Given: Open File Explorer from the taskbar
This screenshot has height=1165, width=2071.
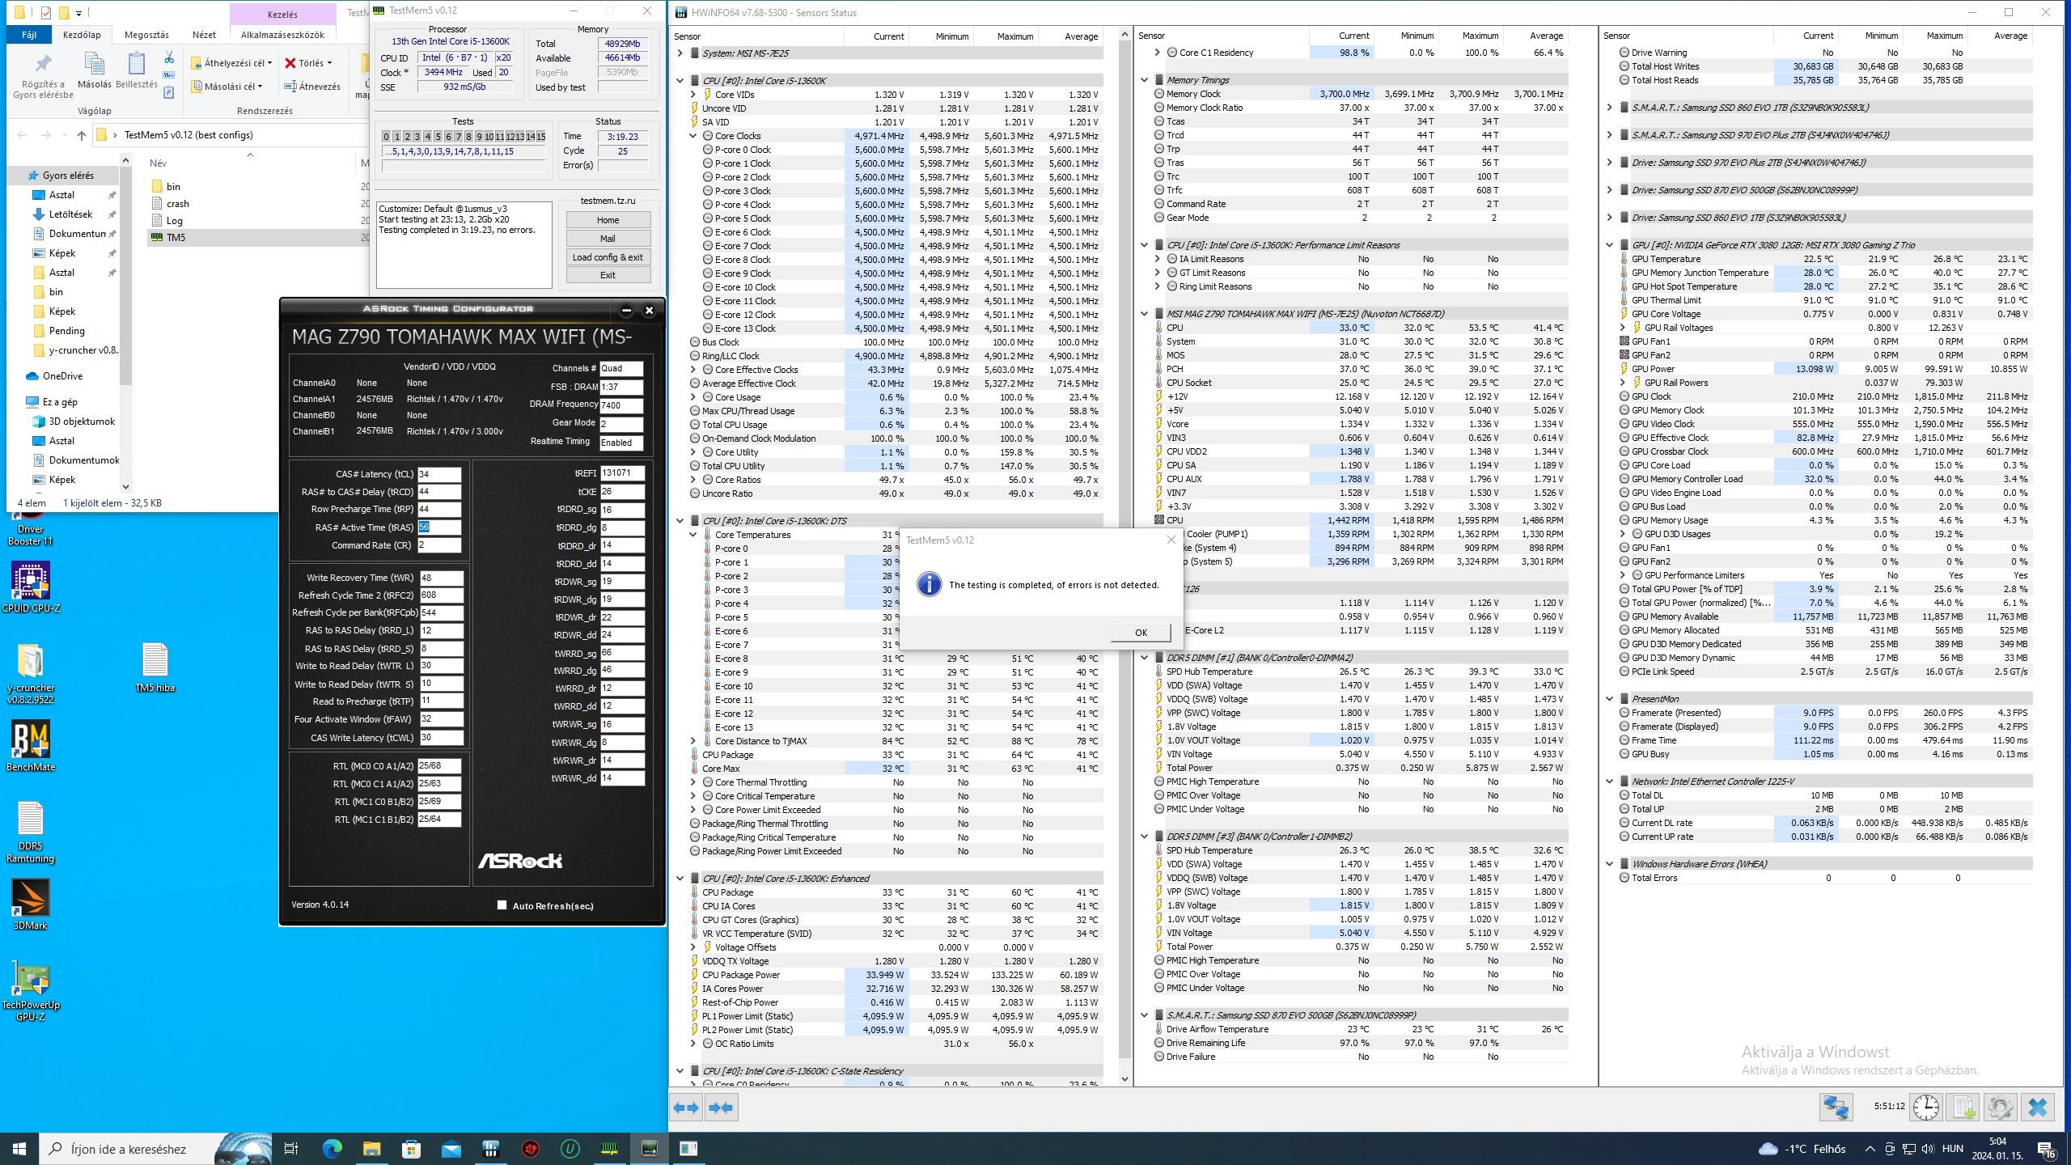Looking at the screenshot, I should pos(371,1149).
